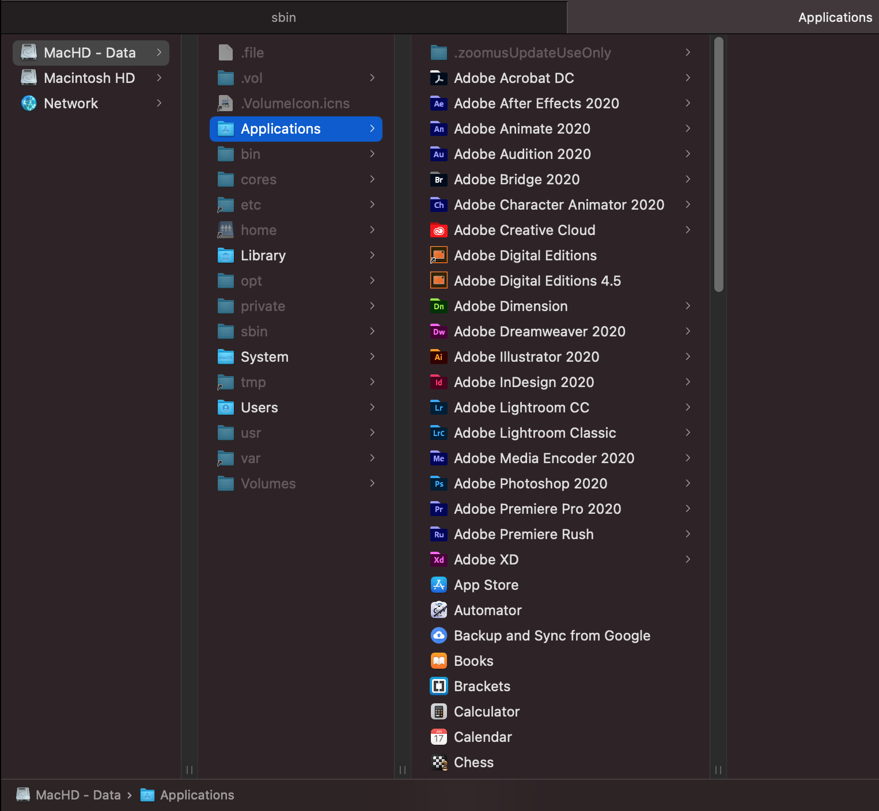This screenshot has height=811, width=879.
Task: Click the Adobe After Effects 2020 icon
Action: pyautogui.click(x=439, y=103)
